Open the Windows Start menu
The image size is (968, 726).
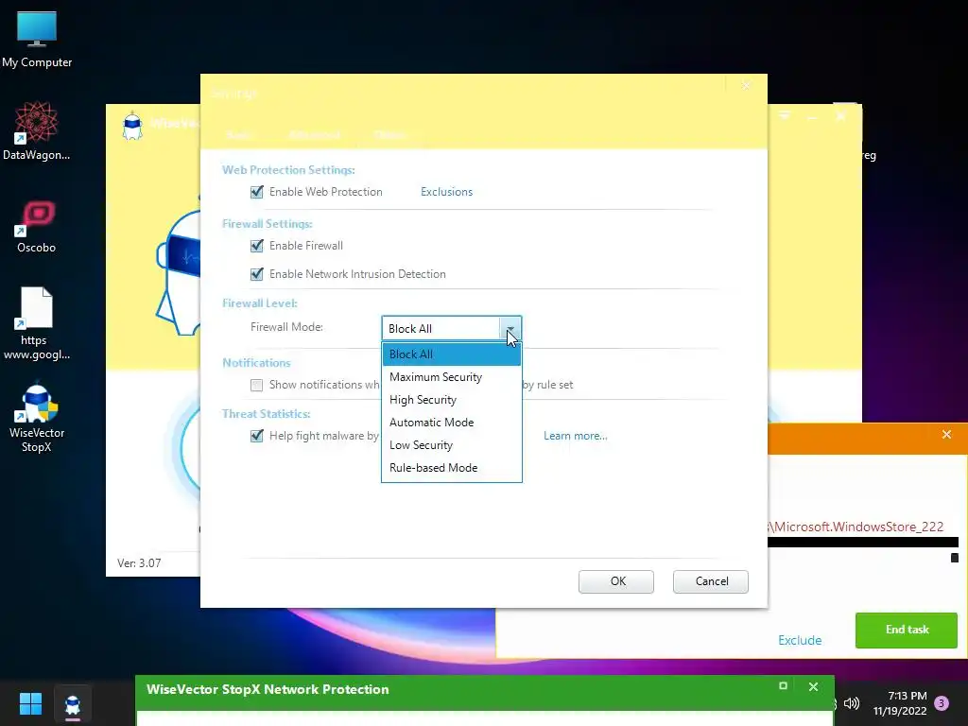tap(30, 703)
